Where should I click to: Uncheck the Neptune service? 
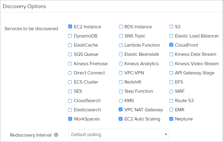tap(171, 119)
